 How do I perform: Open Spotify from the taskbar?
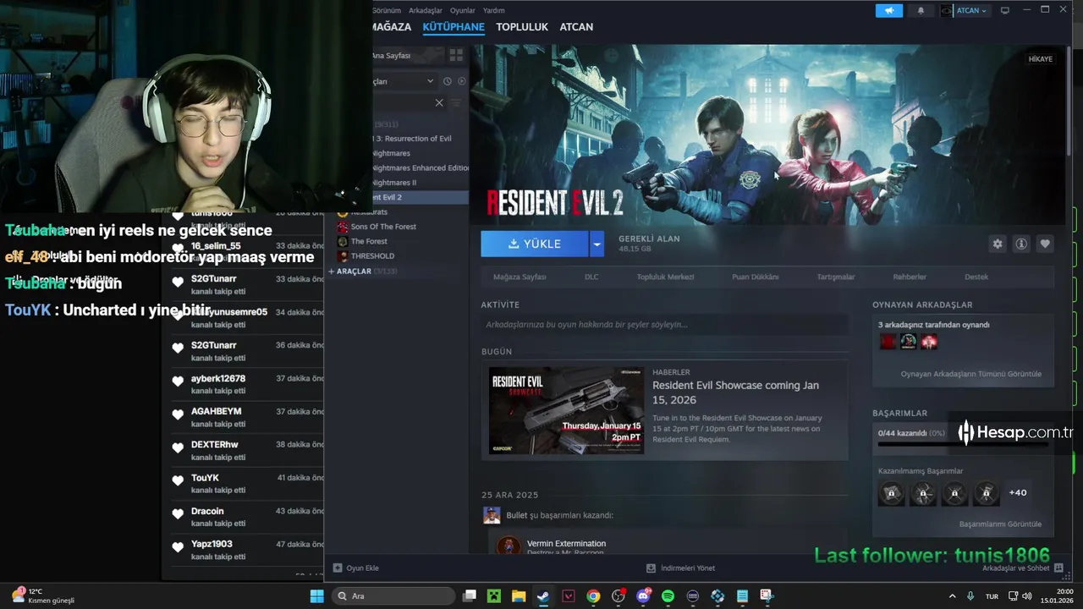668,596
